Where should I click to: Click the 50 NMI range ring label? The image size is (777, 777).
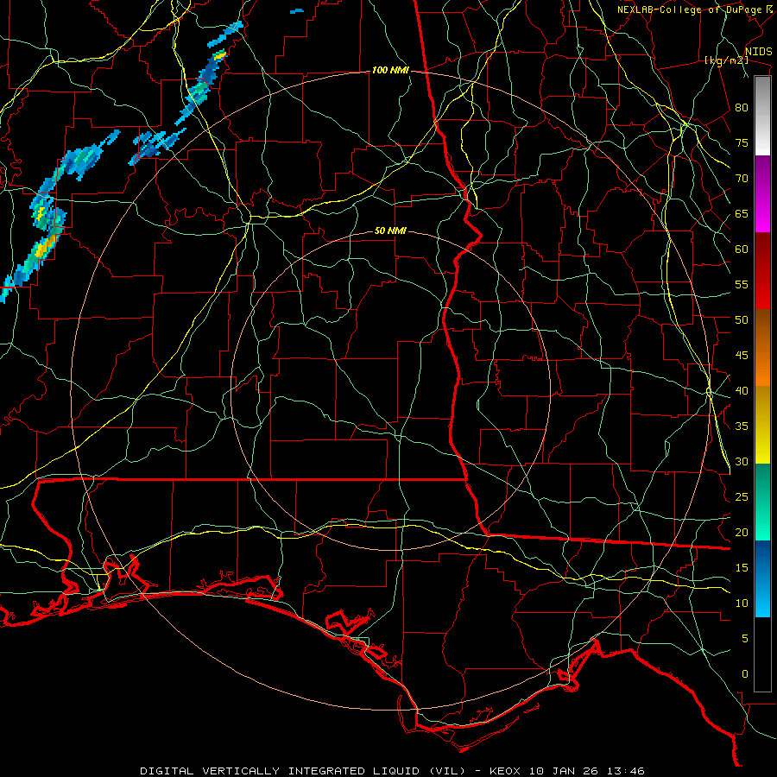click(x=390, y=231)
